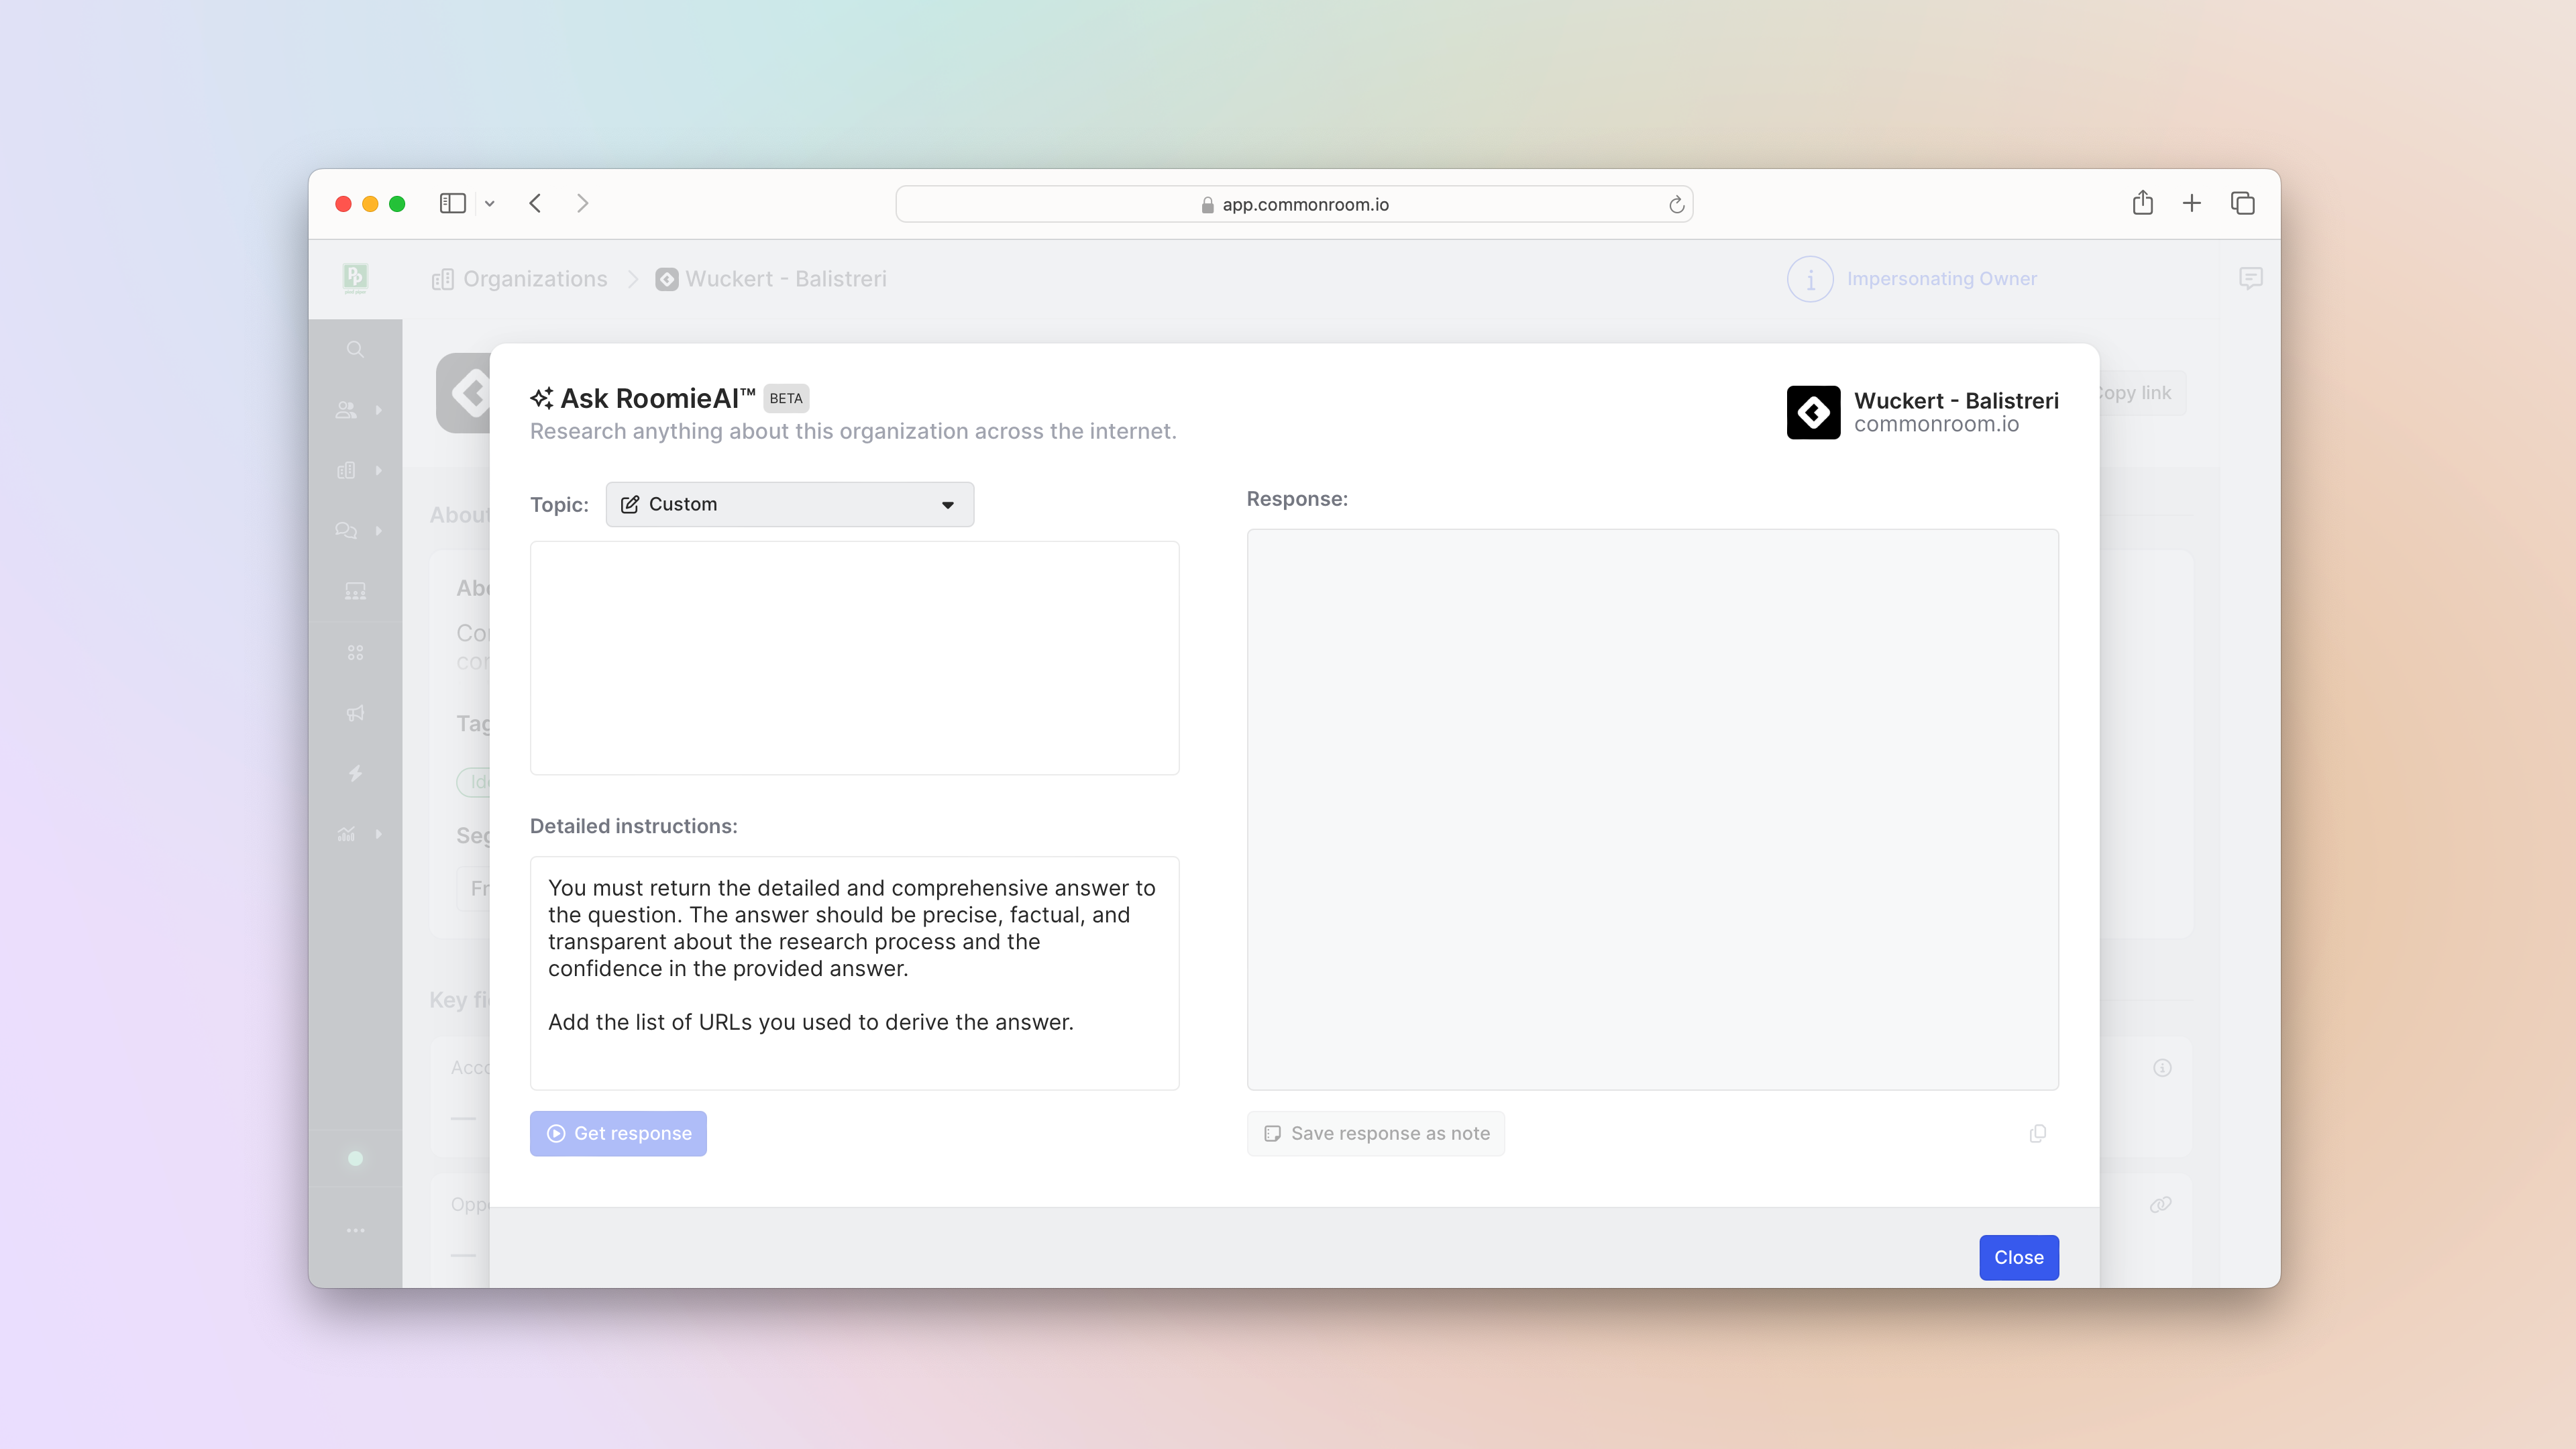Open a new browser tab
Viewport: 2576px width, 1449px height.
pyautogui.click(x=2191, y=204)
